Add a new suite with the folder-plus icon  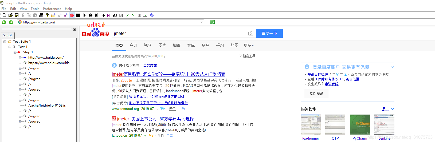(53, 15)
